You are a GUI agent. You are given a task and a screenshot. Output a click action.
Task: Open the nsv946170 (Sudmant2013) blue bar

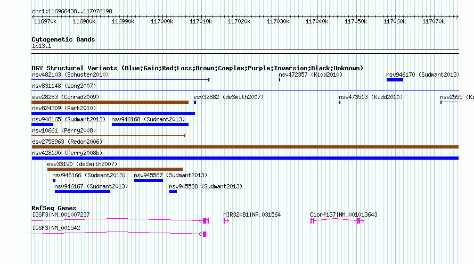pyautogui.click(x=395, y=80)
